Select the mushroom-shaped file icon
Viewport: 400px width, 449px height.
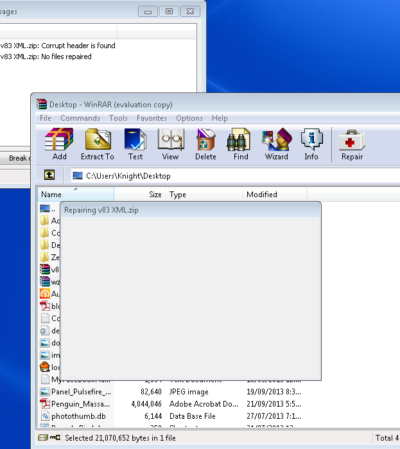pos(45,367)
